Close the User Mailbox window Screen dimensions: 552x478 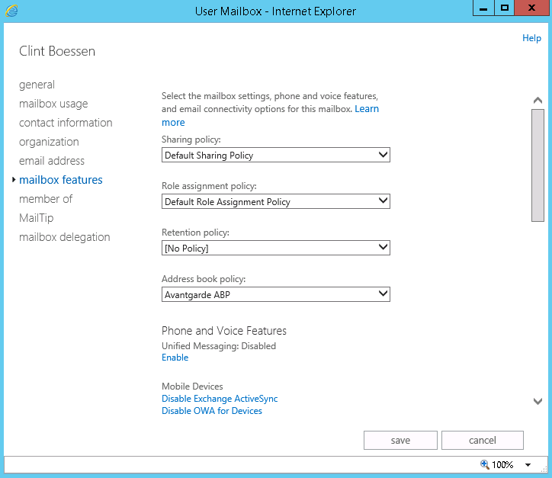tap(532, 8)
